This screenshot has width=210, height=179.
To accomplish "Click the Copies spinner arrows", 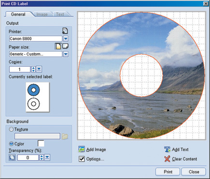I will [x=33, y=69].
